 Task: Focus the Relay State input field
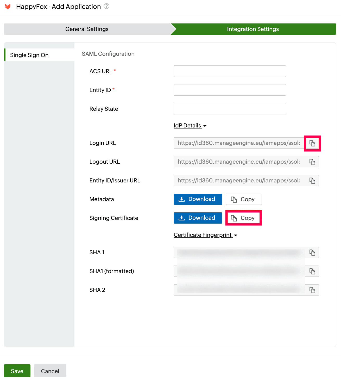coord(230,109)
